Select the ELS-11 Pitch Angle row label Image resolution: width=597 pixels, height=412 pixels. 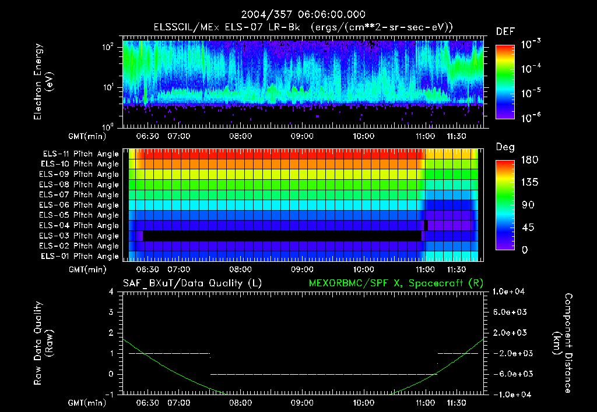(80, 154)
